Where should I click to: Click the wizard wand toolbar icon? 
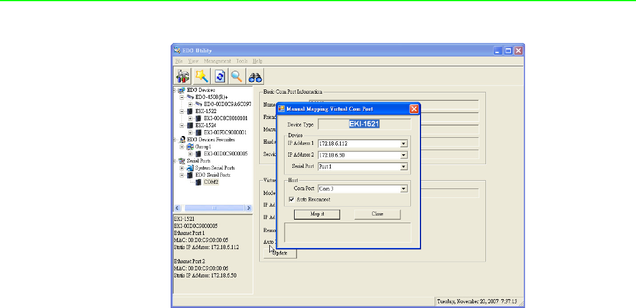click(x=201, y=75)
